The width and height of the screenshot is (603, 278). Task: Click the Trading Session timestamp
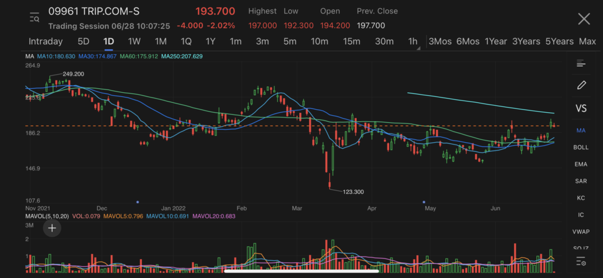pos(109,26)
